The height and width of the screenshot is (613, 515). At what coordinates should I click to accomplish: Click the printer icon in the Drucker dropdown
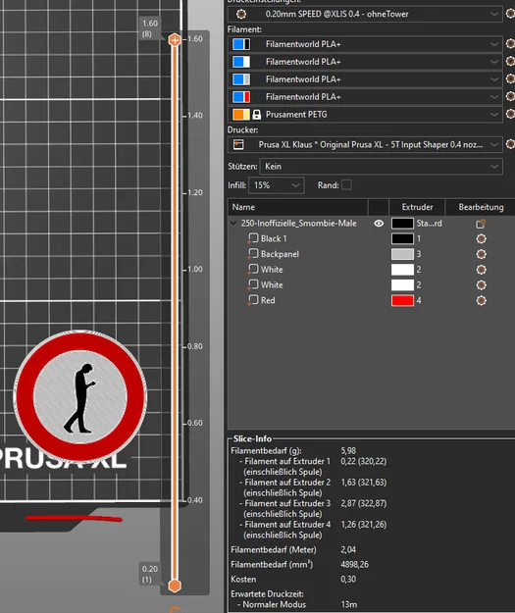(238, 144)
